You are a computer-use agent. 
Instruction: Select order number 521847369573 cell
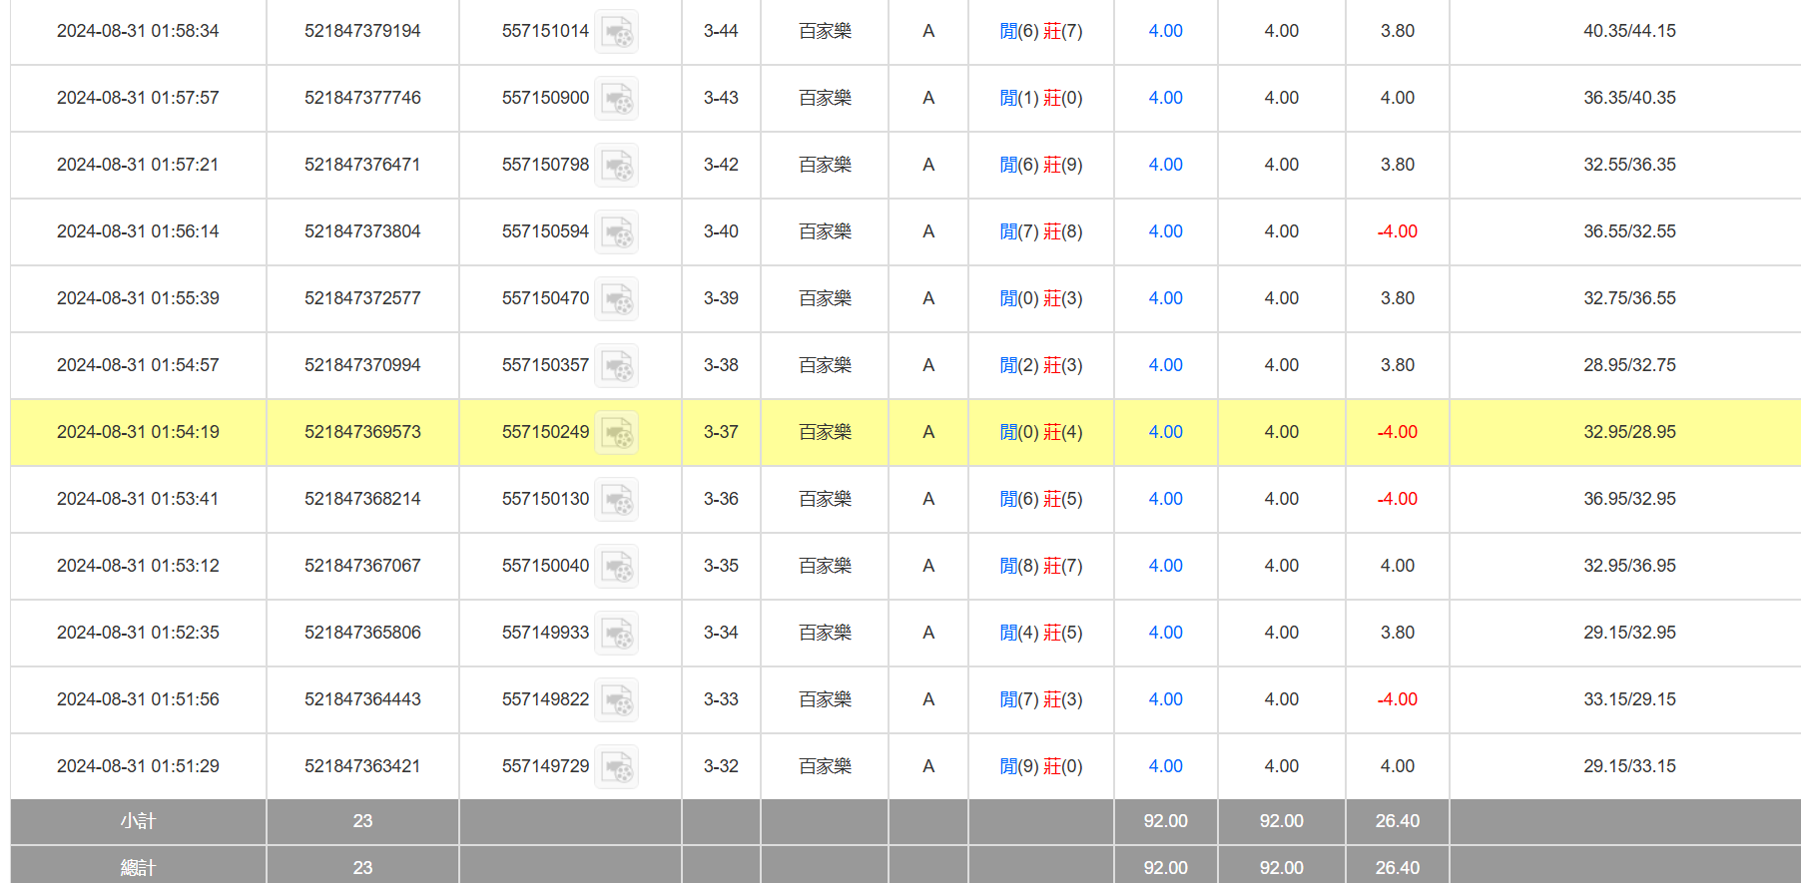pos(362,432)
